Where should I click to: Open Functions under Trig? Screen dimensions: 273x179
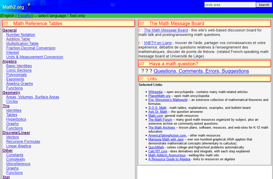pyautogui.click(x=14, y=128)
